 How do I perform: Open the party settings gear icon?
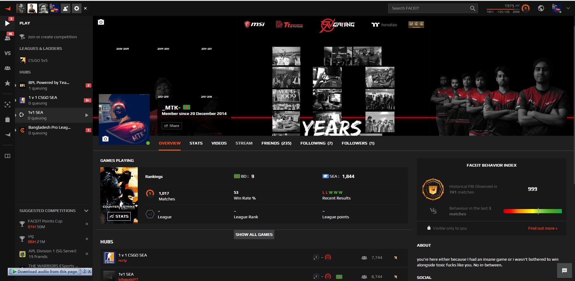[x=77, y=8]
